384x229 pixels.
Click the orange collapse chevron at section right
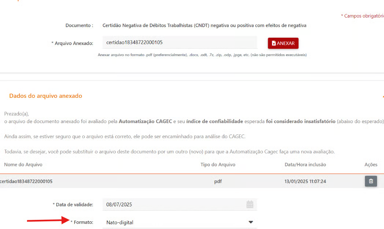(x=383, y=96)
